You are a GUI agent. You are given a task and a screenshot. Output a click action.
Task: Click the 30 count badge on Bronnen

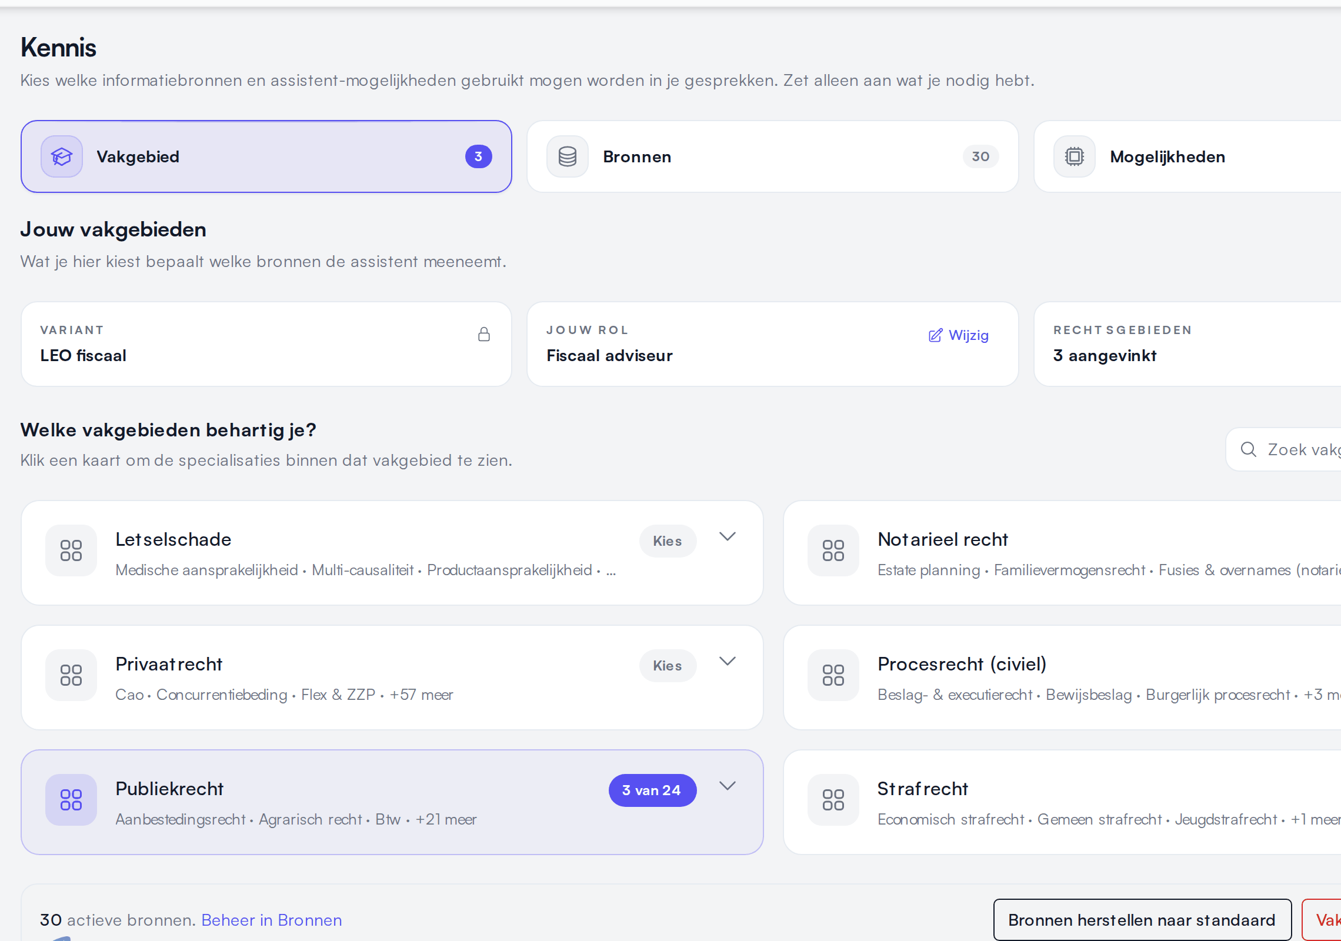(980, 156)
